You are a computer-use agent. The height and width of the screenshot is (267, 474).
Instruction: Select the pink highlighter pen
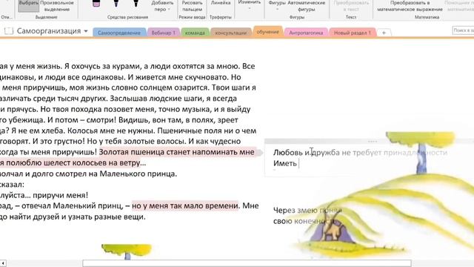pos(96,3)
